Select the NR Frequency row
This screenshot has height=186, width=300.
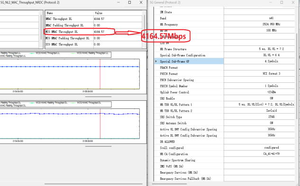click(x=225, y=25)
